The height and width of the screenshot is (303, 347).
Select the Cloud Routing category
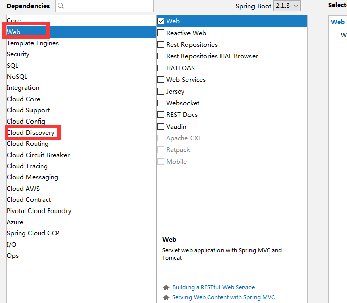[x=81, y=144]
